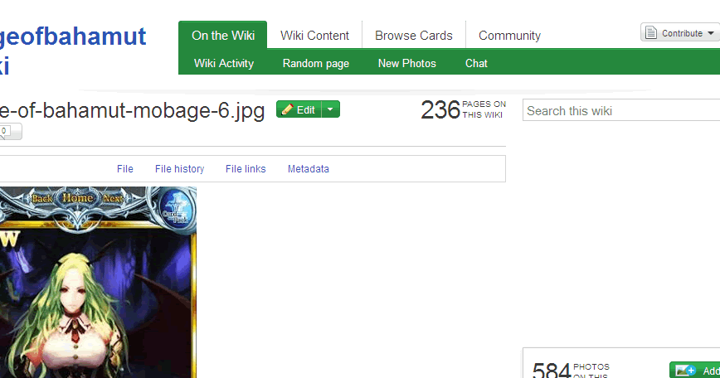The height and width of the screenshot is (378, 720).
Task: View New Photos
Action: [x=406, y=63]
